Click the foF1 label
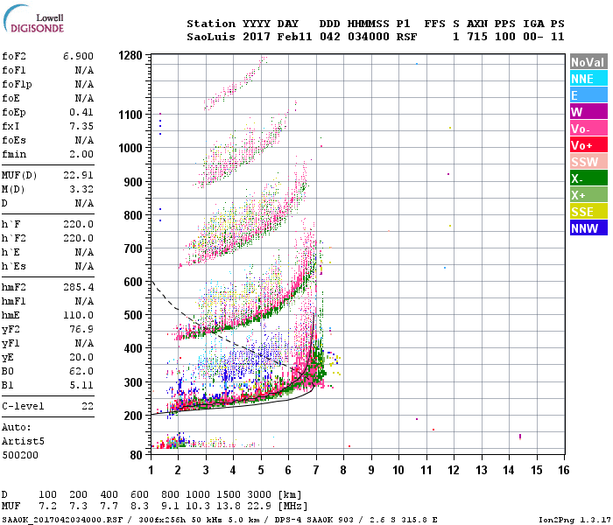 (x=14, y=70)
